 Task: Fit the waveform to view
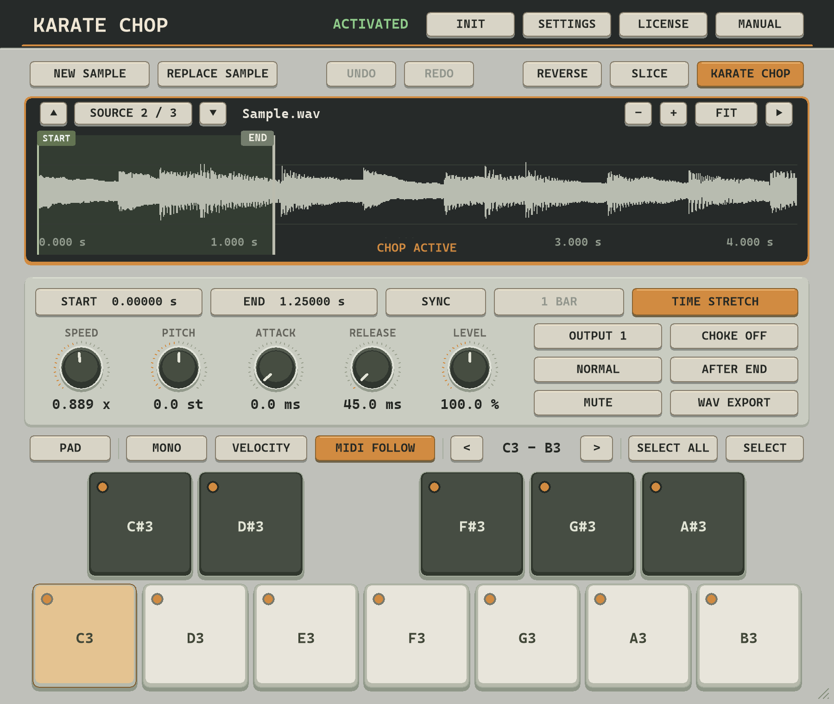click(x=726, y=113)
